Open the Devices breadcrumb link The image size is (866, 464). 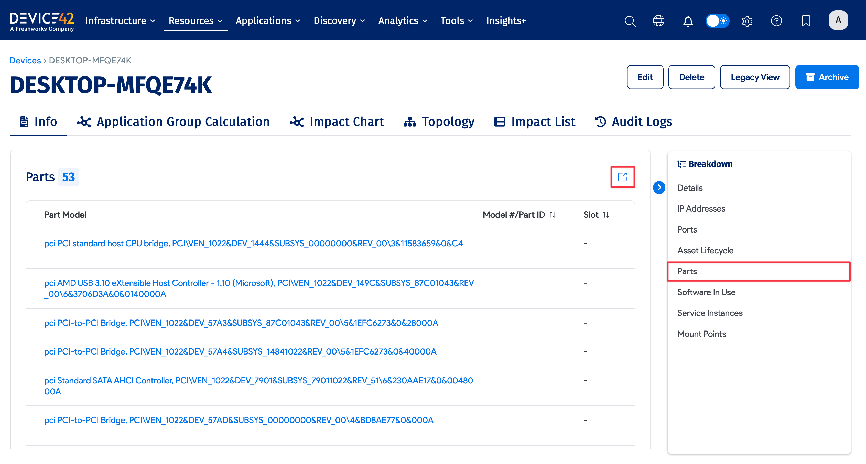coord(25,60)
